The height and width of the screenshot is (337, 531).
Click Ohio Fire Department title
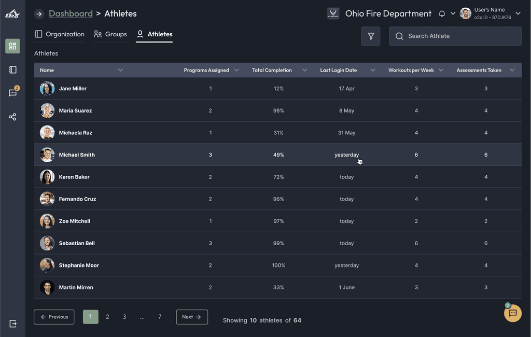tap(388, 13)
